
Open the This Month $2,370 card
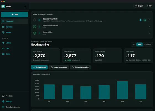pos(45,56)
